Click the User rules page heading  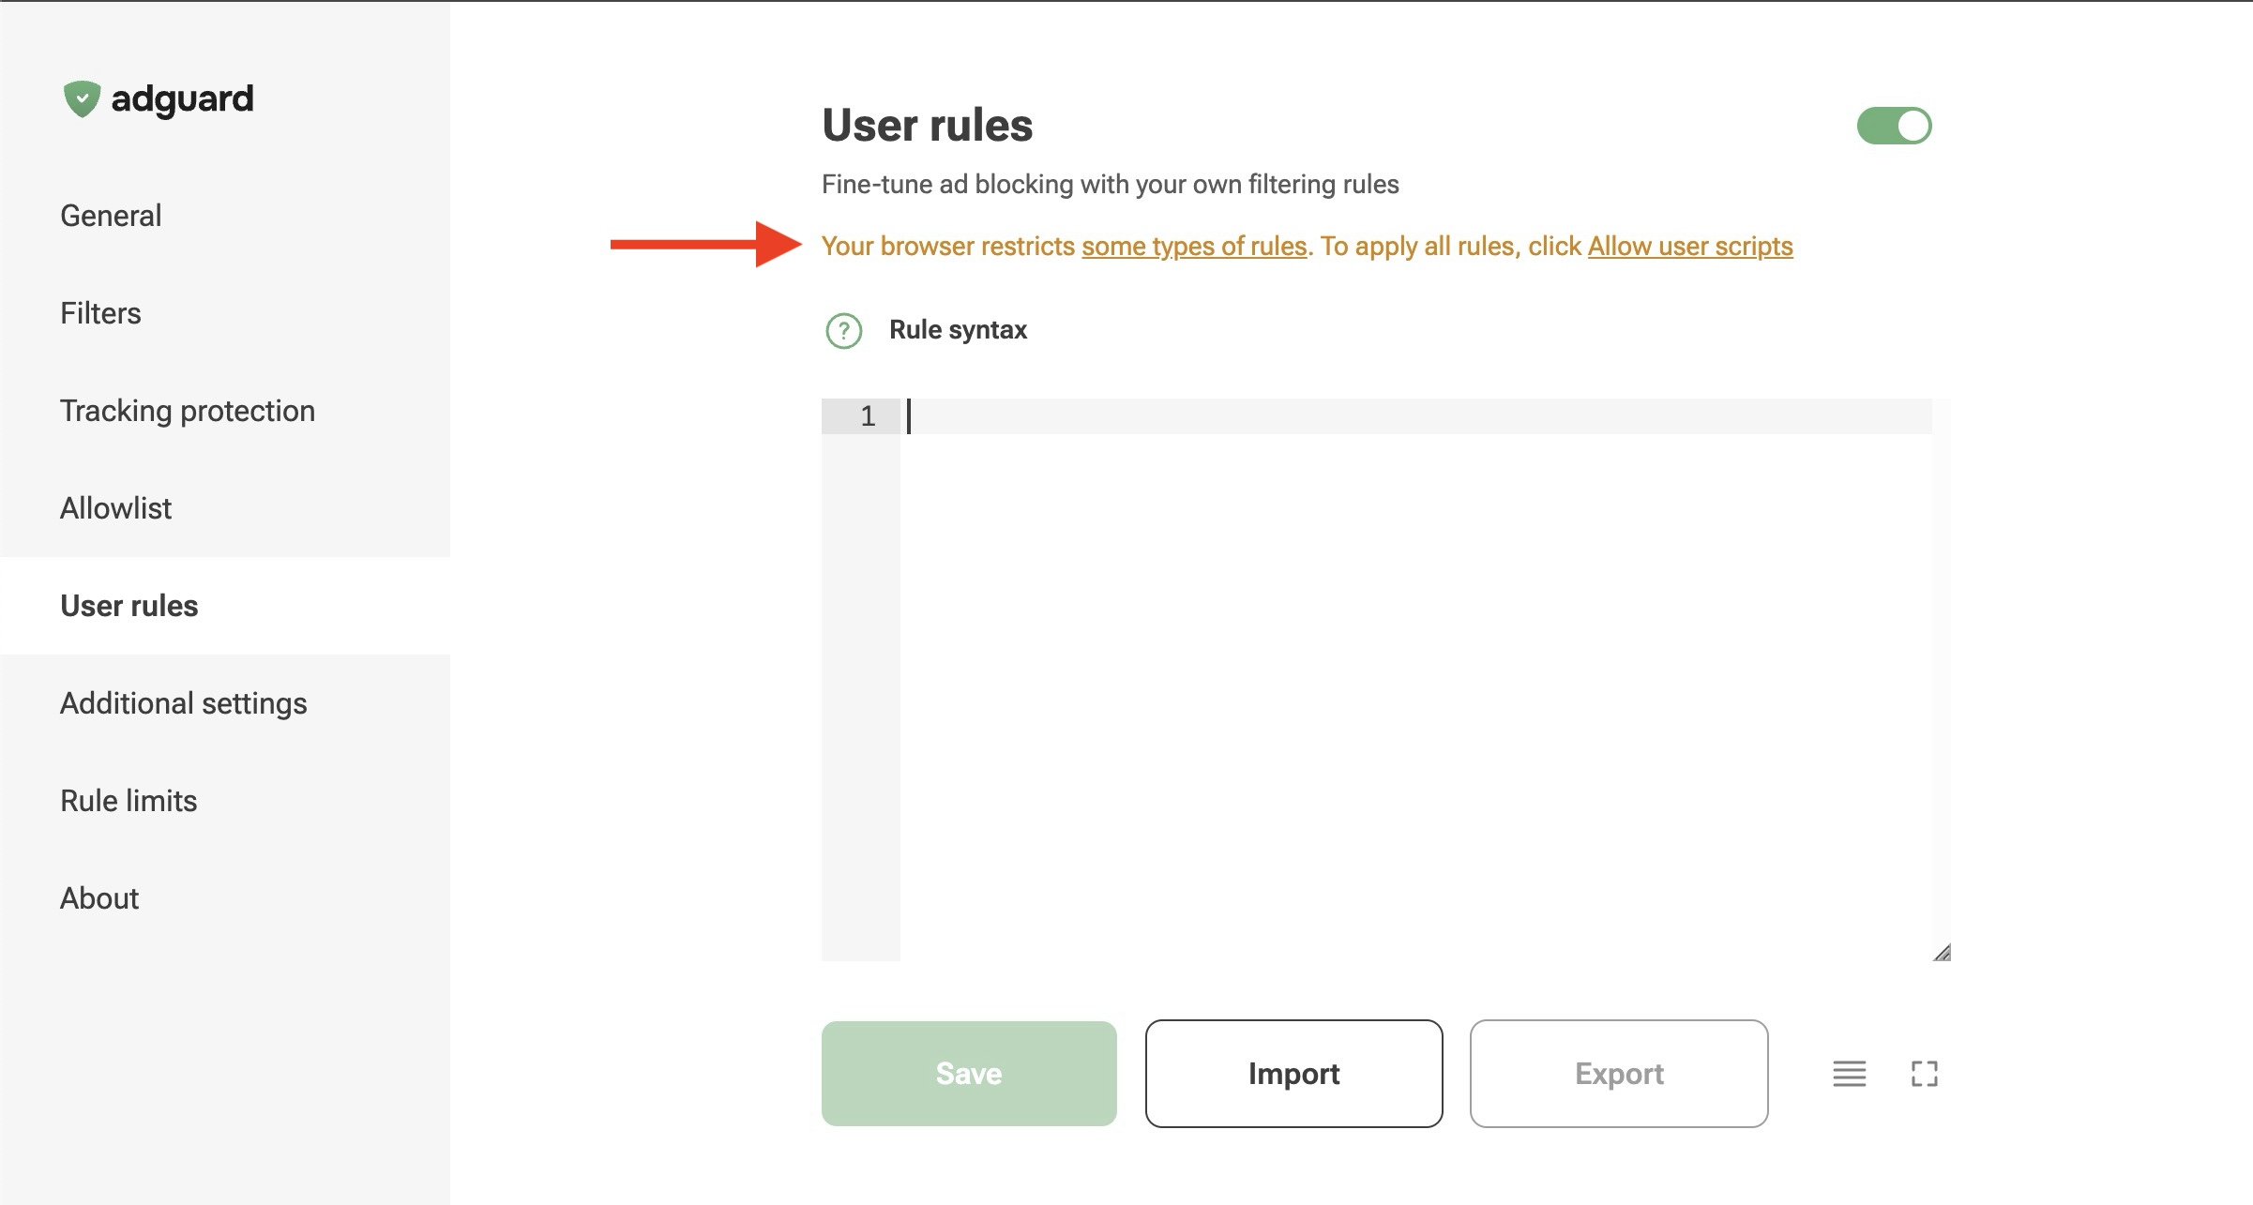pos(927,126)
